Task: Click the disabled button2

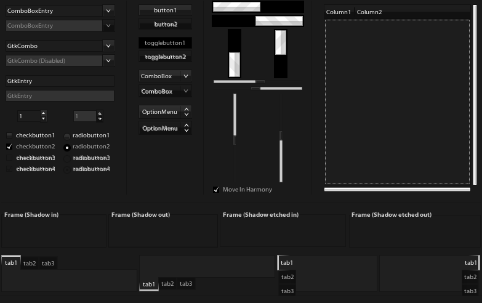Action: pos(165,24)
